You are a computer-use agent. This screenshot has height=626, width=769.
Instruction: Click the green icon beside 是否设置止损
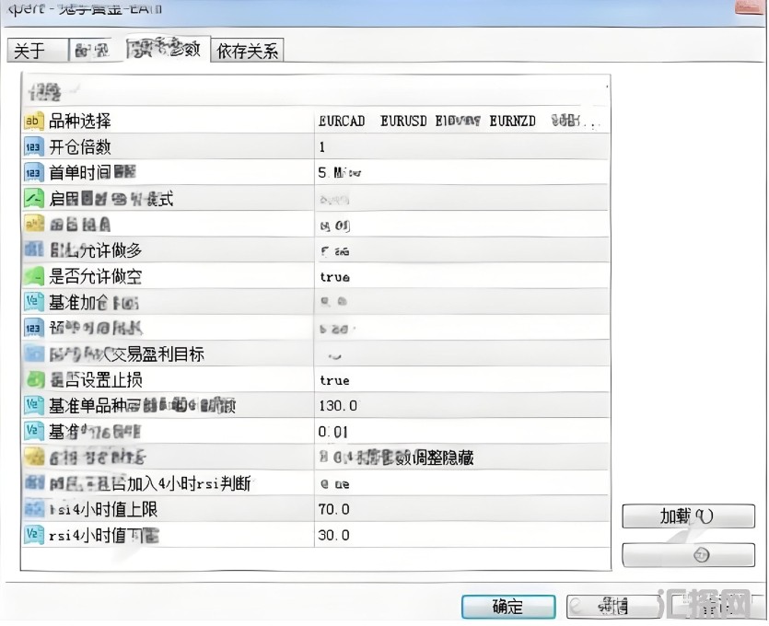pos(34,380)
